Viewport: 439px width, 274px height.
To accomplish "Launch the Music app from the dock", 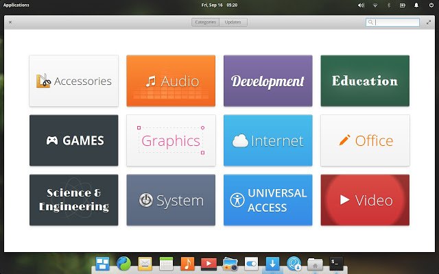I will pos(187,263).
